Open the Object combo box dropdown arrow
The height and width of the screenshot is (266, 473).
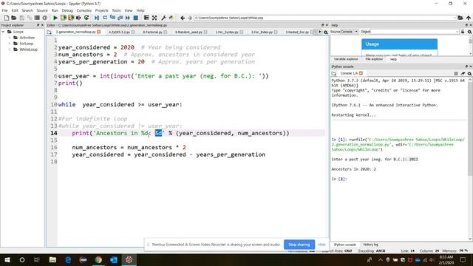point(457,32)
